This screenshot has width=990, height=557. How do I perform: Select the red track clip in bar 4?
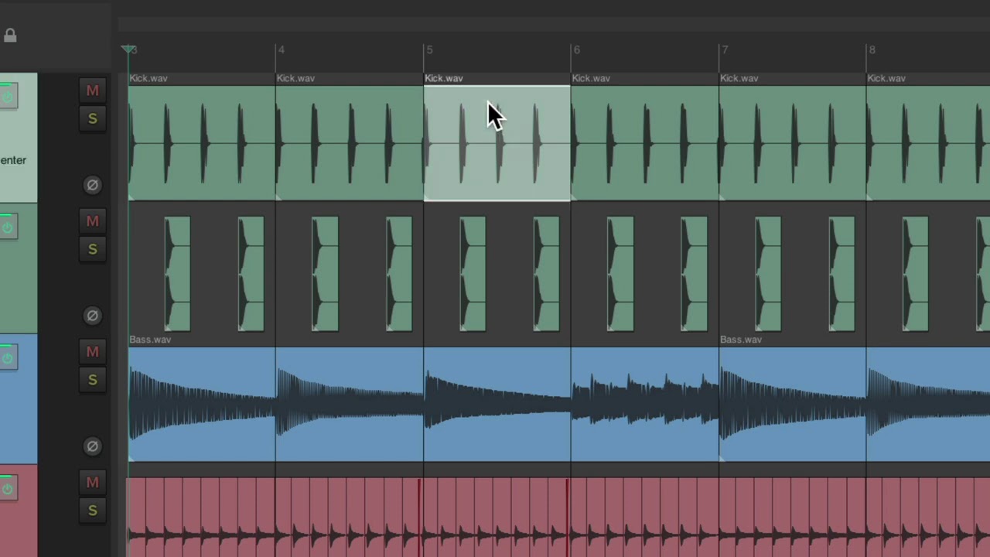[350, 517]
